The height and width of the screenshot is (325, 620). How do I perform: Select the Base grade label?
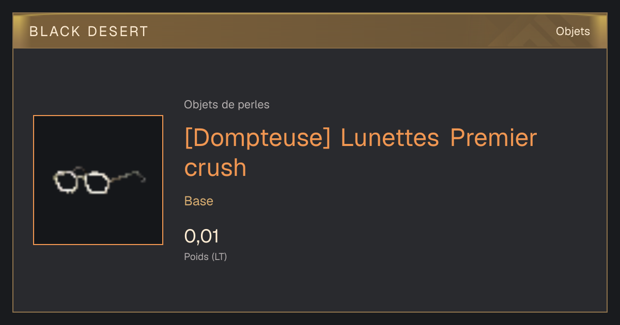tap(199, 201)
